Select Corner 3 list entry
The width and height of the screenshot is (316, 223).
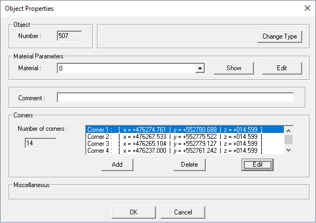pos(185,144)
